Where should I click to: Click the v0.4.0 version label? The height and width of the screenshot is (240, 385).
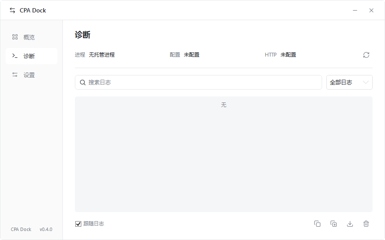tap(46, 229)
